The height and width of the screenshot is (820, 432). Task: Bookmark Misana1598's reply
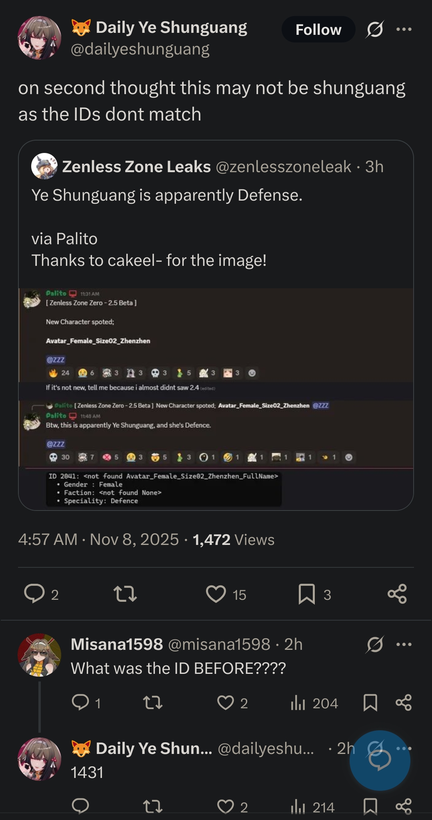pos(370,703)
